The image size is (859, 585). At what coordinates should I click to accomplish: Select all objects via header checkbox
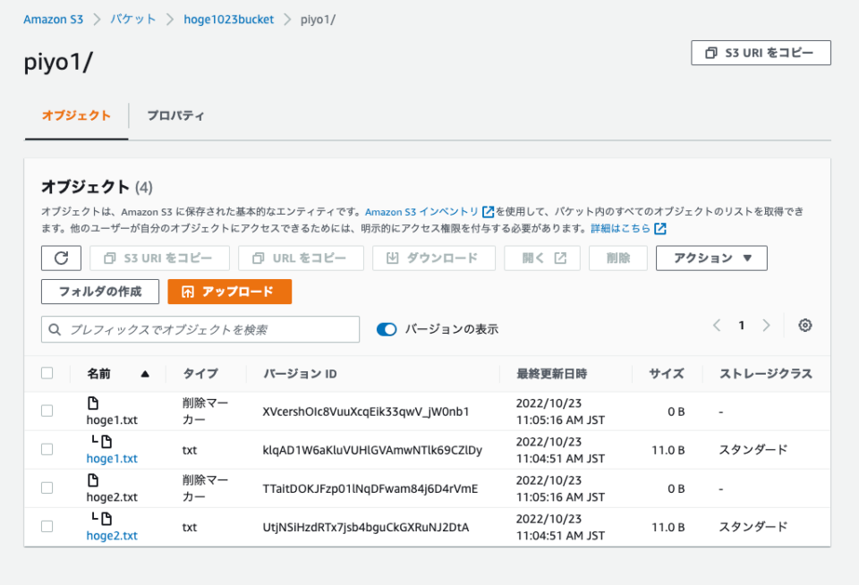pyautogui.click(x=47, y=374)
